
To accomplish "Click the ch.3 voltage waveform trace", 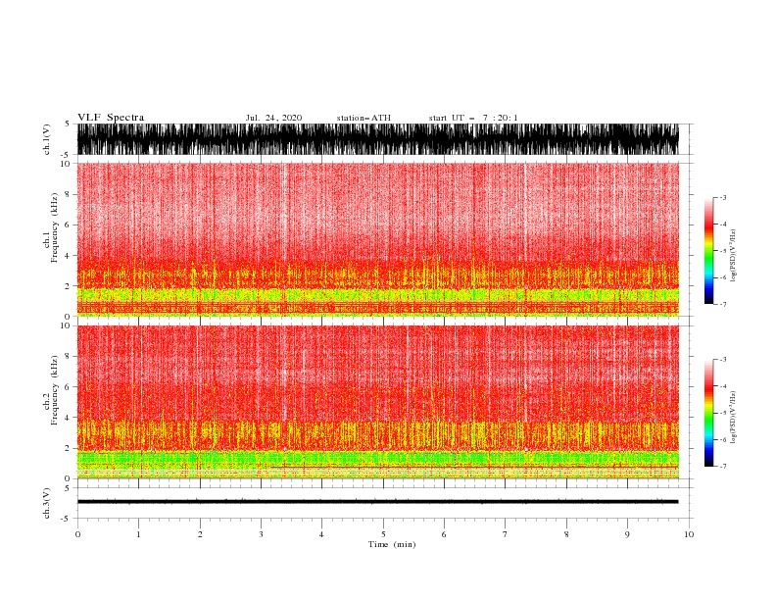I will pos(378,502).
